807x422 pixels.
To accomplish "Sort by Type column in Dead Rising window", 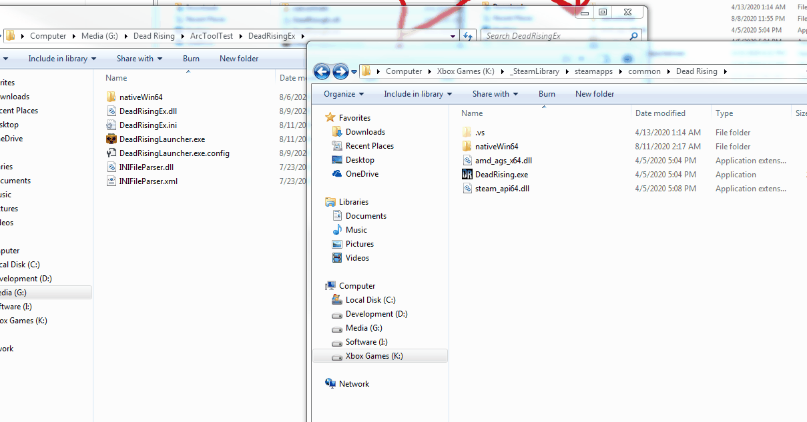I will pos(724,113).
